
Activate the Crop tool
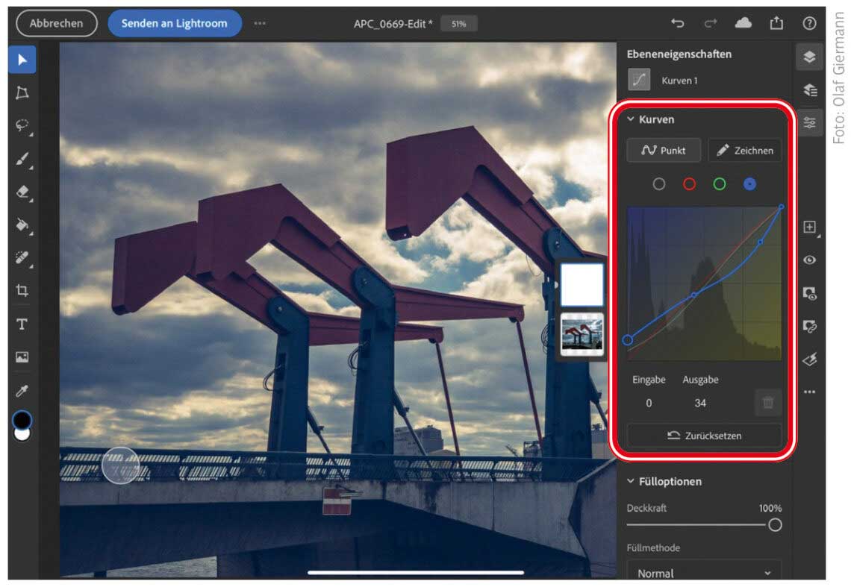tap(22, 290)
